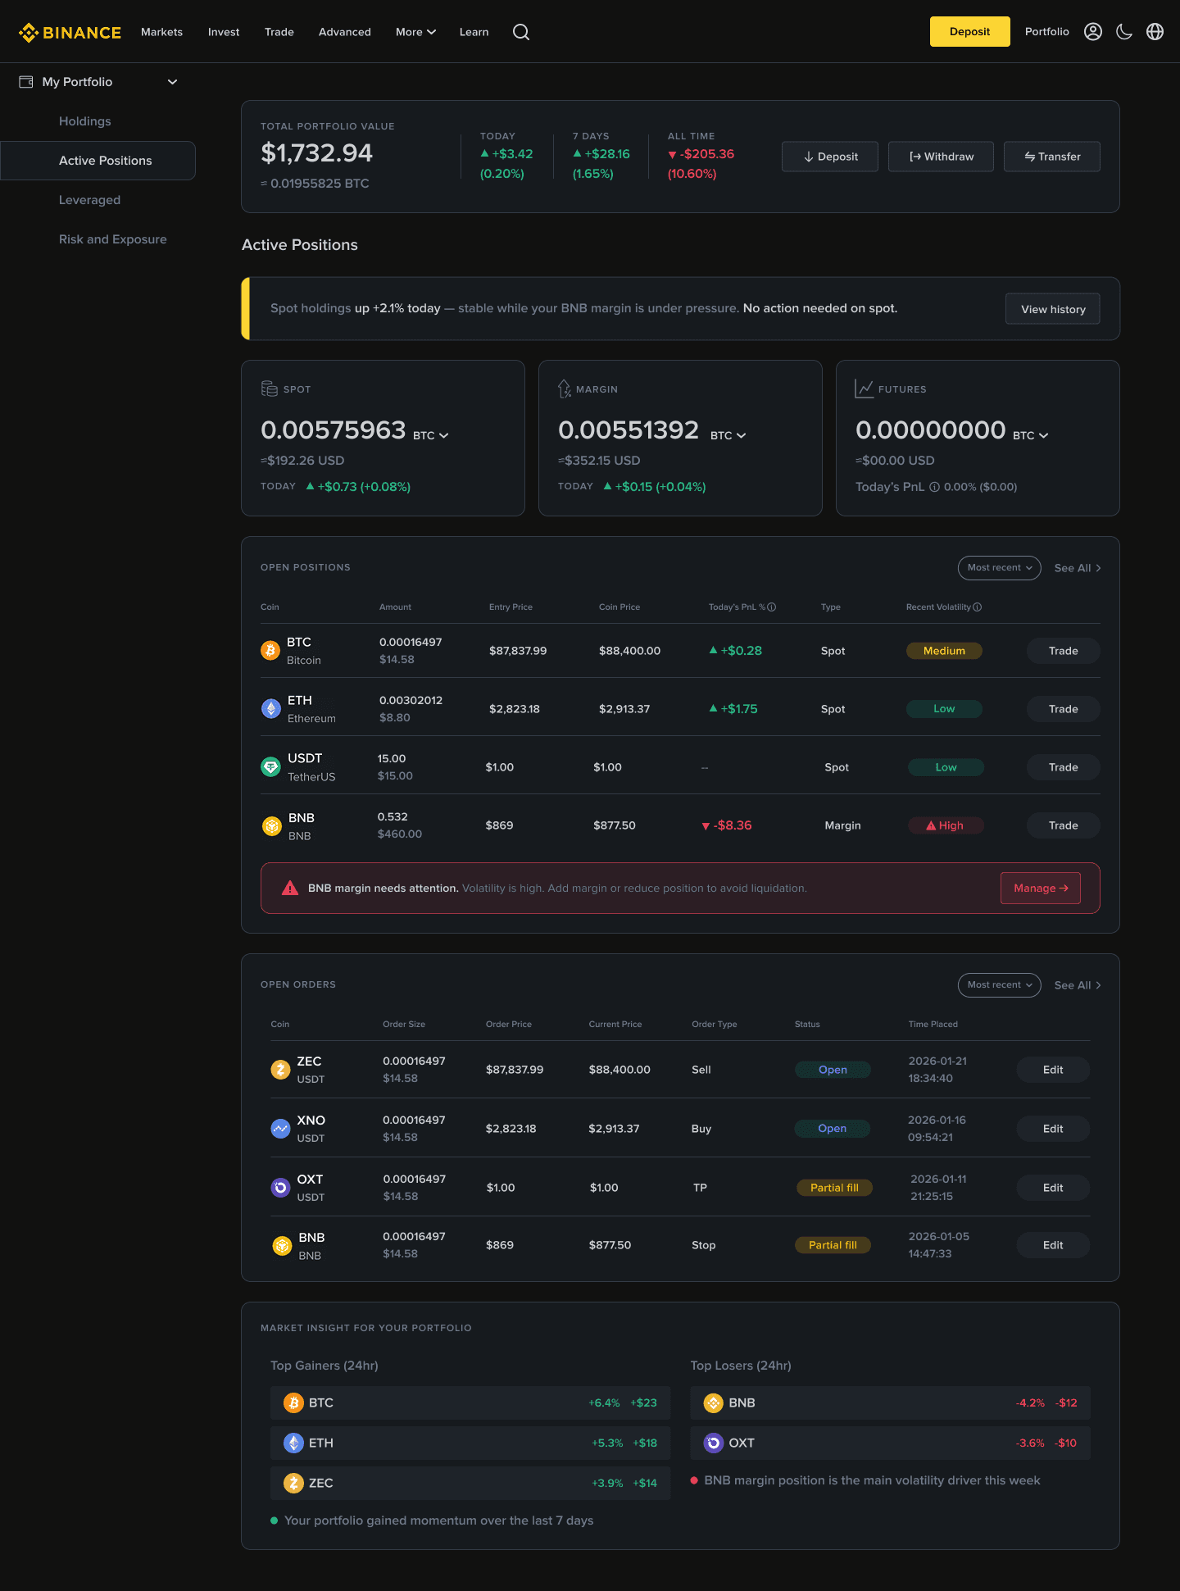The width and height of the screenshot is (1180, 1591).
Task: Click info icon beside Recent Volatility column
Action: [x=977, y=607]
